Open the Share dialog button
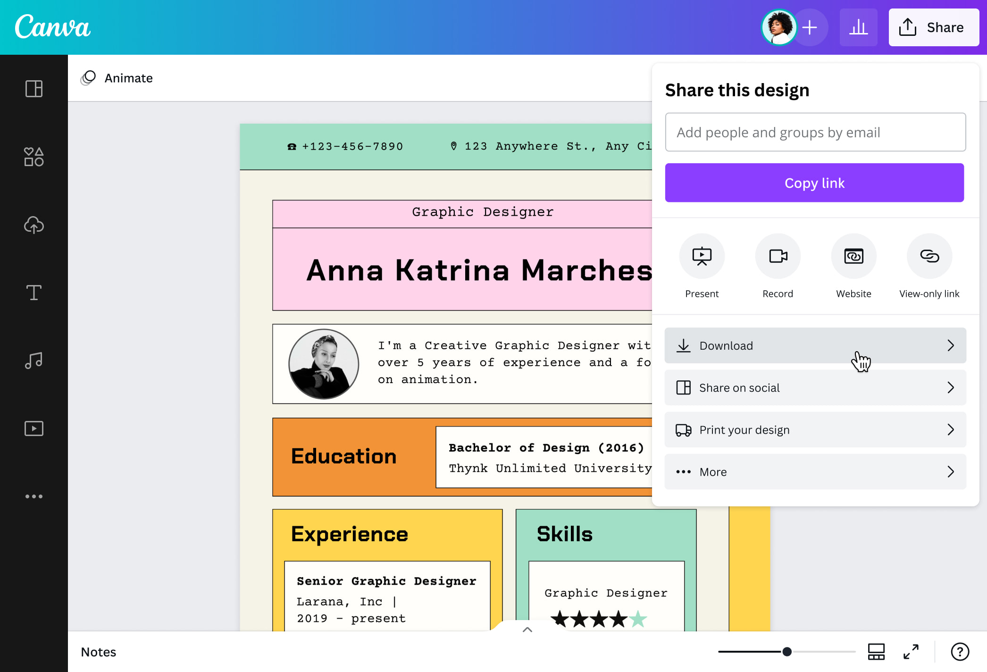987x672 pixels. (x=933, y=27)
